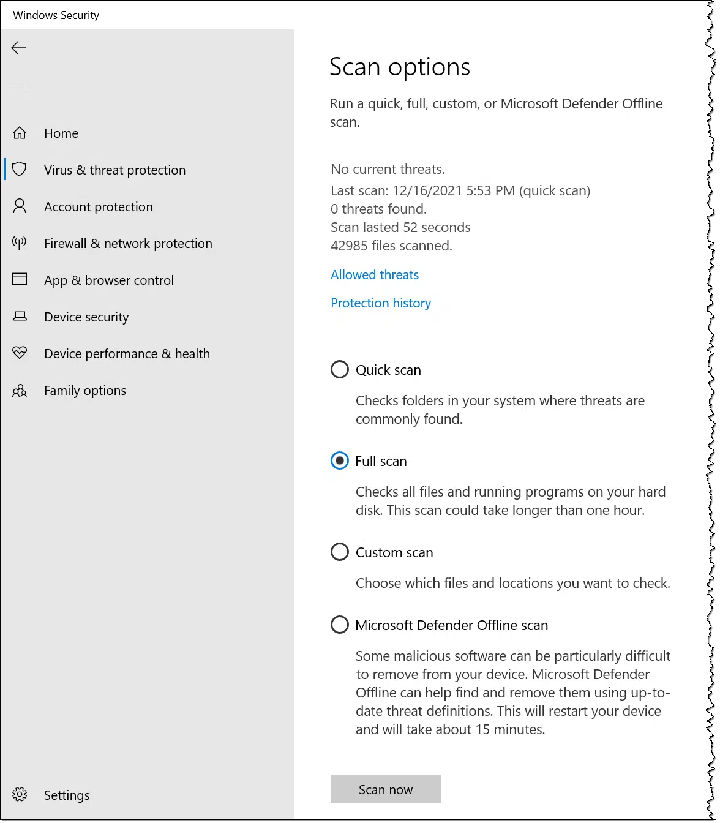Viewport: 720px width, 823px height.
Task: Choose the Custom scan radio option
Action: click(x=340, y=552)
